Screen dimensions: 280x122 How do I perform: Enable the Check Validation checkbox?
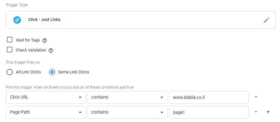(x=10, y=50)
